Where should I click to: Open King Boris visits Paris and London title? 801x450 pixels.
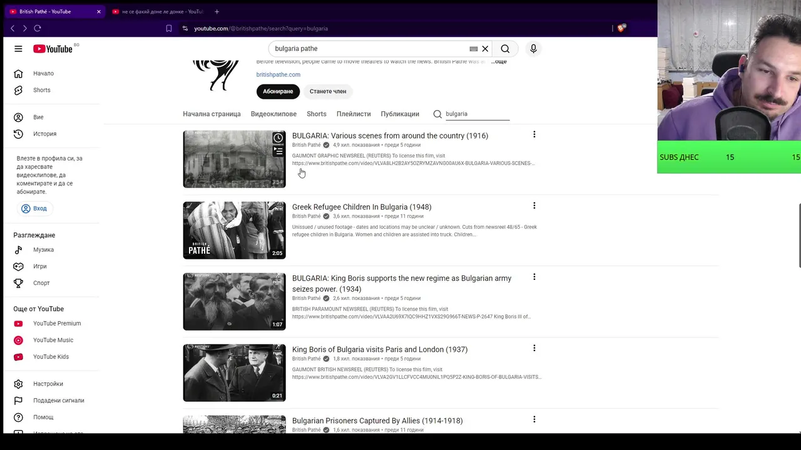click(380, 349)
